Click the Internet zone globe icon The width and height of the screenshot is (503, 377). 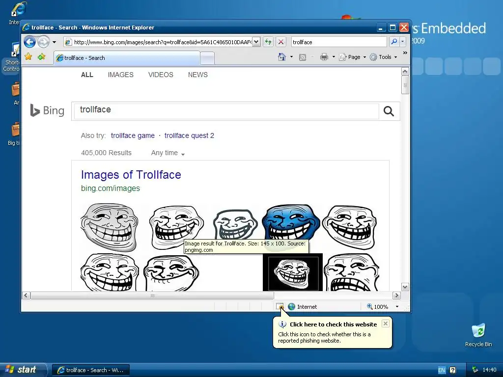[x=291, y=306]
